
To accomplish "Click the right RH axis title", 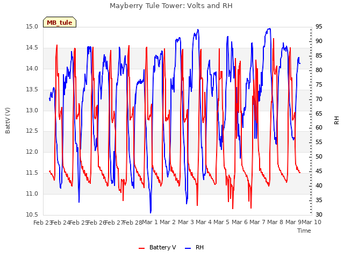I will 336,120.
